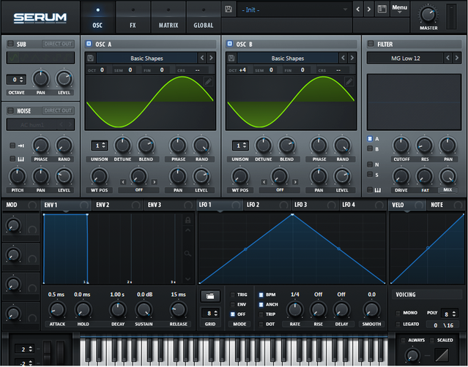Image resolution: width=468 pixels, height=367 pixels.
Task: Open the OSC B Basic Shapes wavetable selector
Action: coord(288,58)
